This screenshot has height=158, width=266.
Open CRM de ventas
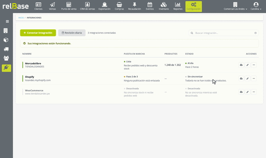point(87,6)
